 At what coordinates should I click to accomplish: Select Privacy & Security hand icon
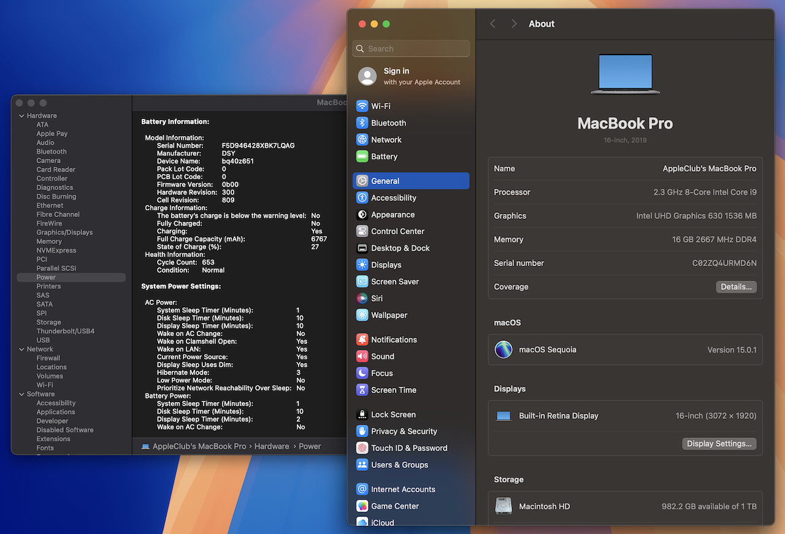(x=362, y=431)
